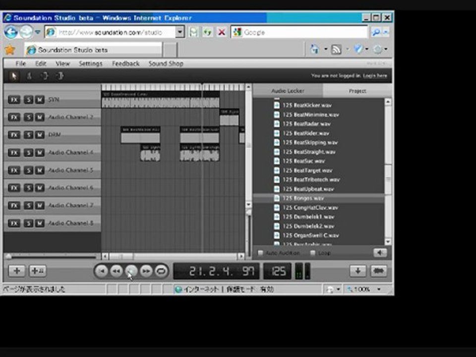Click the Audio Locker scroll down arrow
Screen dimensions: 476x357
coord(388,241)
